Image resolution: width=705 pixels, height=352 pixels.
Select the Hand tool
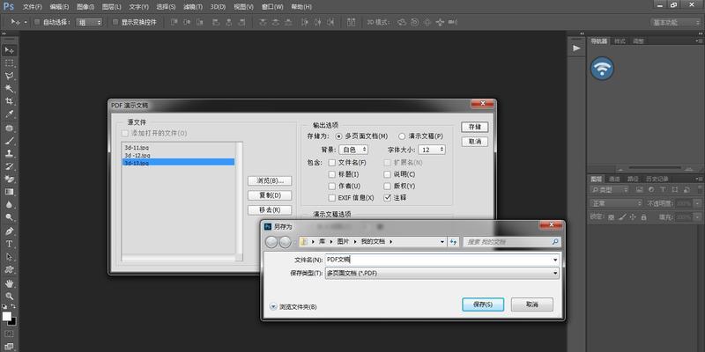tap(9, 283)
